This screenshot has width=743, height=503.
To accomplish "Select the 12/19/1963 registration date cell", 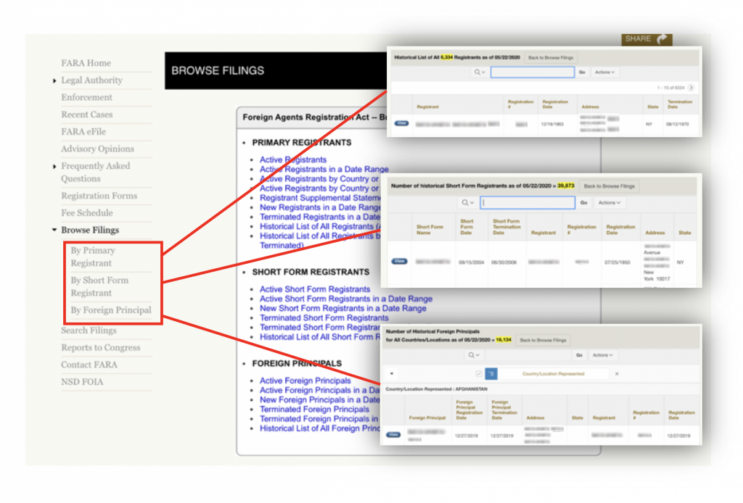I will (x=552, y=124).
